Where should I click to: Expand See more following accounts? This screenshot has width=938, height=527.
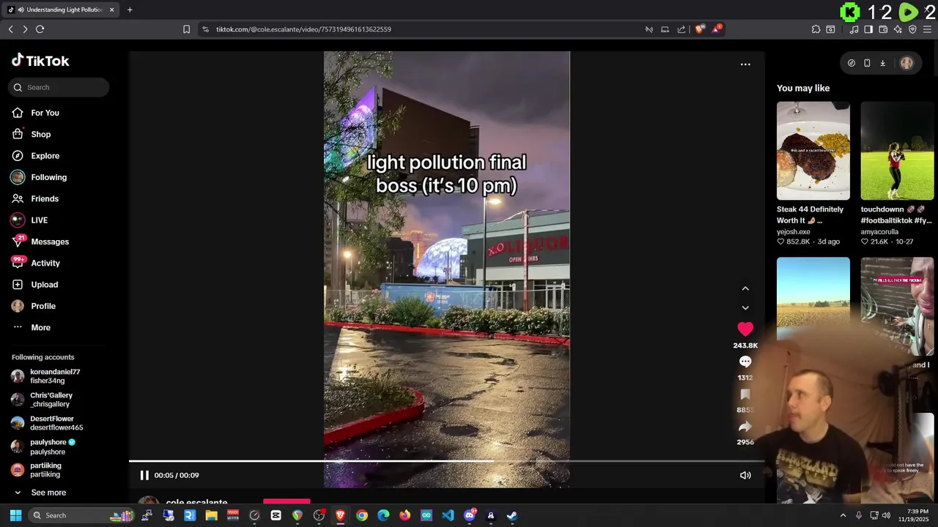(48, 493)
